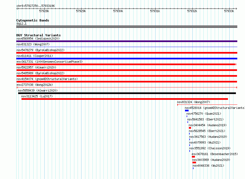Screen dimensions: 245x179
Task: Select the nsv5478279 (ByrskaBishop2022) red bar
Action: [127, 53]
